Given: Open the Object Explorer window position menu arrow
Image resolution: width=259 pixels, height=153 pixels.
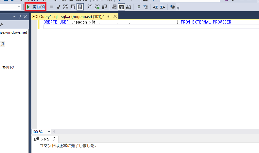Looking at the screenshot, I should [x=14, y=17].
